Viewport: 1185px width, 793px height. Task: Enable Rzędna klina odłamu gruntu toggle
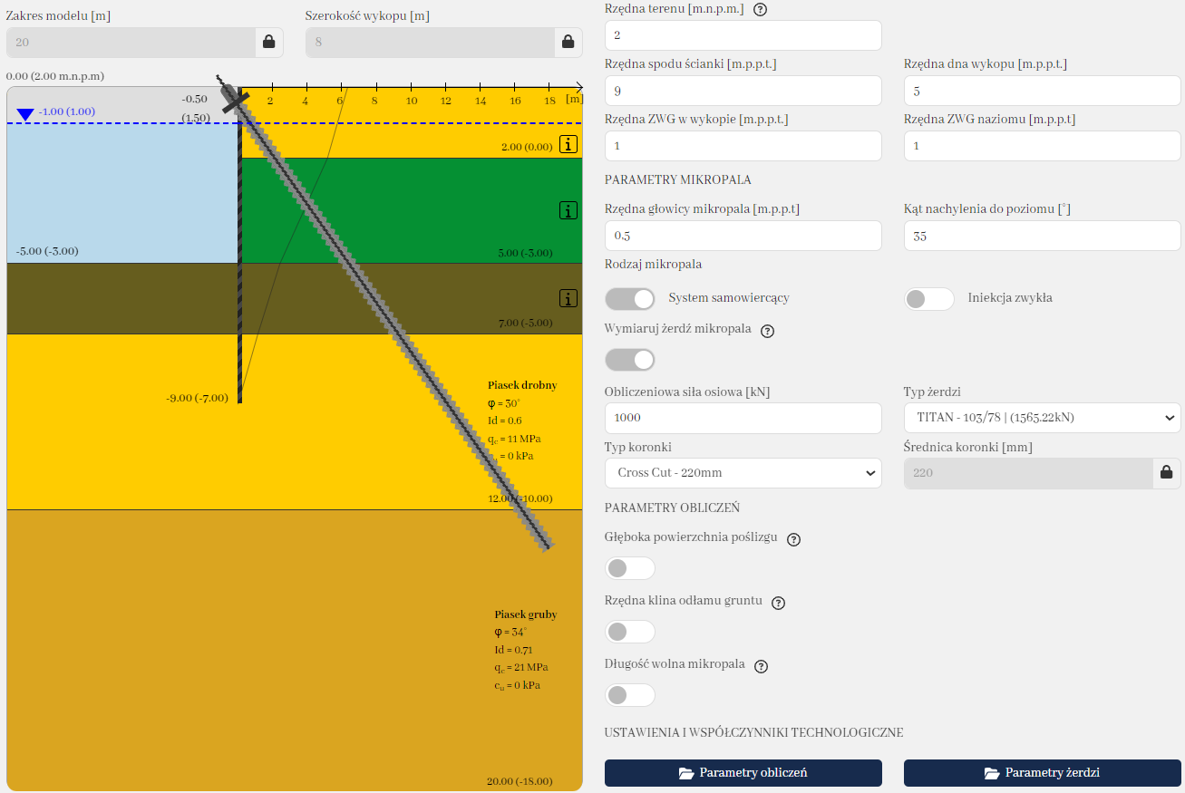click(x=630, y=632)
